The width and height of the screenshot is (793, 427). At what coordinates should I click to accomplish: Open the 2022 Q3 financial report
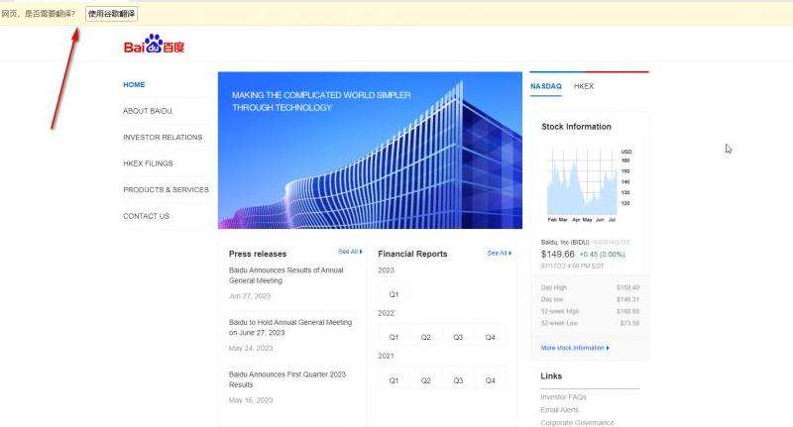(458, 337)
